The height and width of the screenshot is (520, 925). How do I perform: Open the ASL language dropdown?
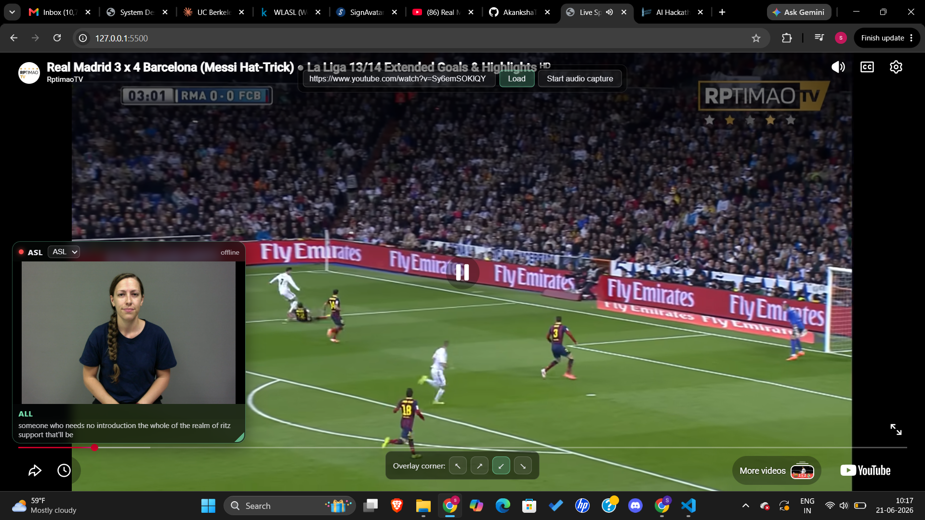pos(64,252)
